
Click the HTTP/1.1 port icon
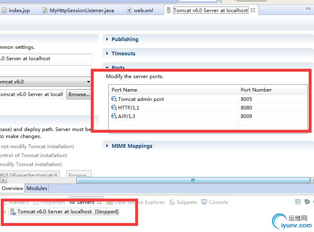(114, 107)
